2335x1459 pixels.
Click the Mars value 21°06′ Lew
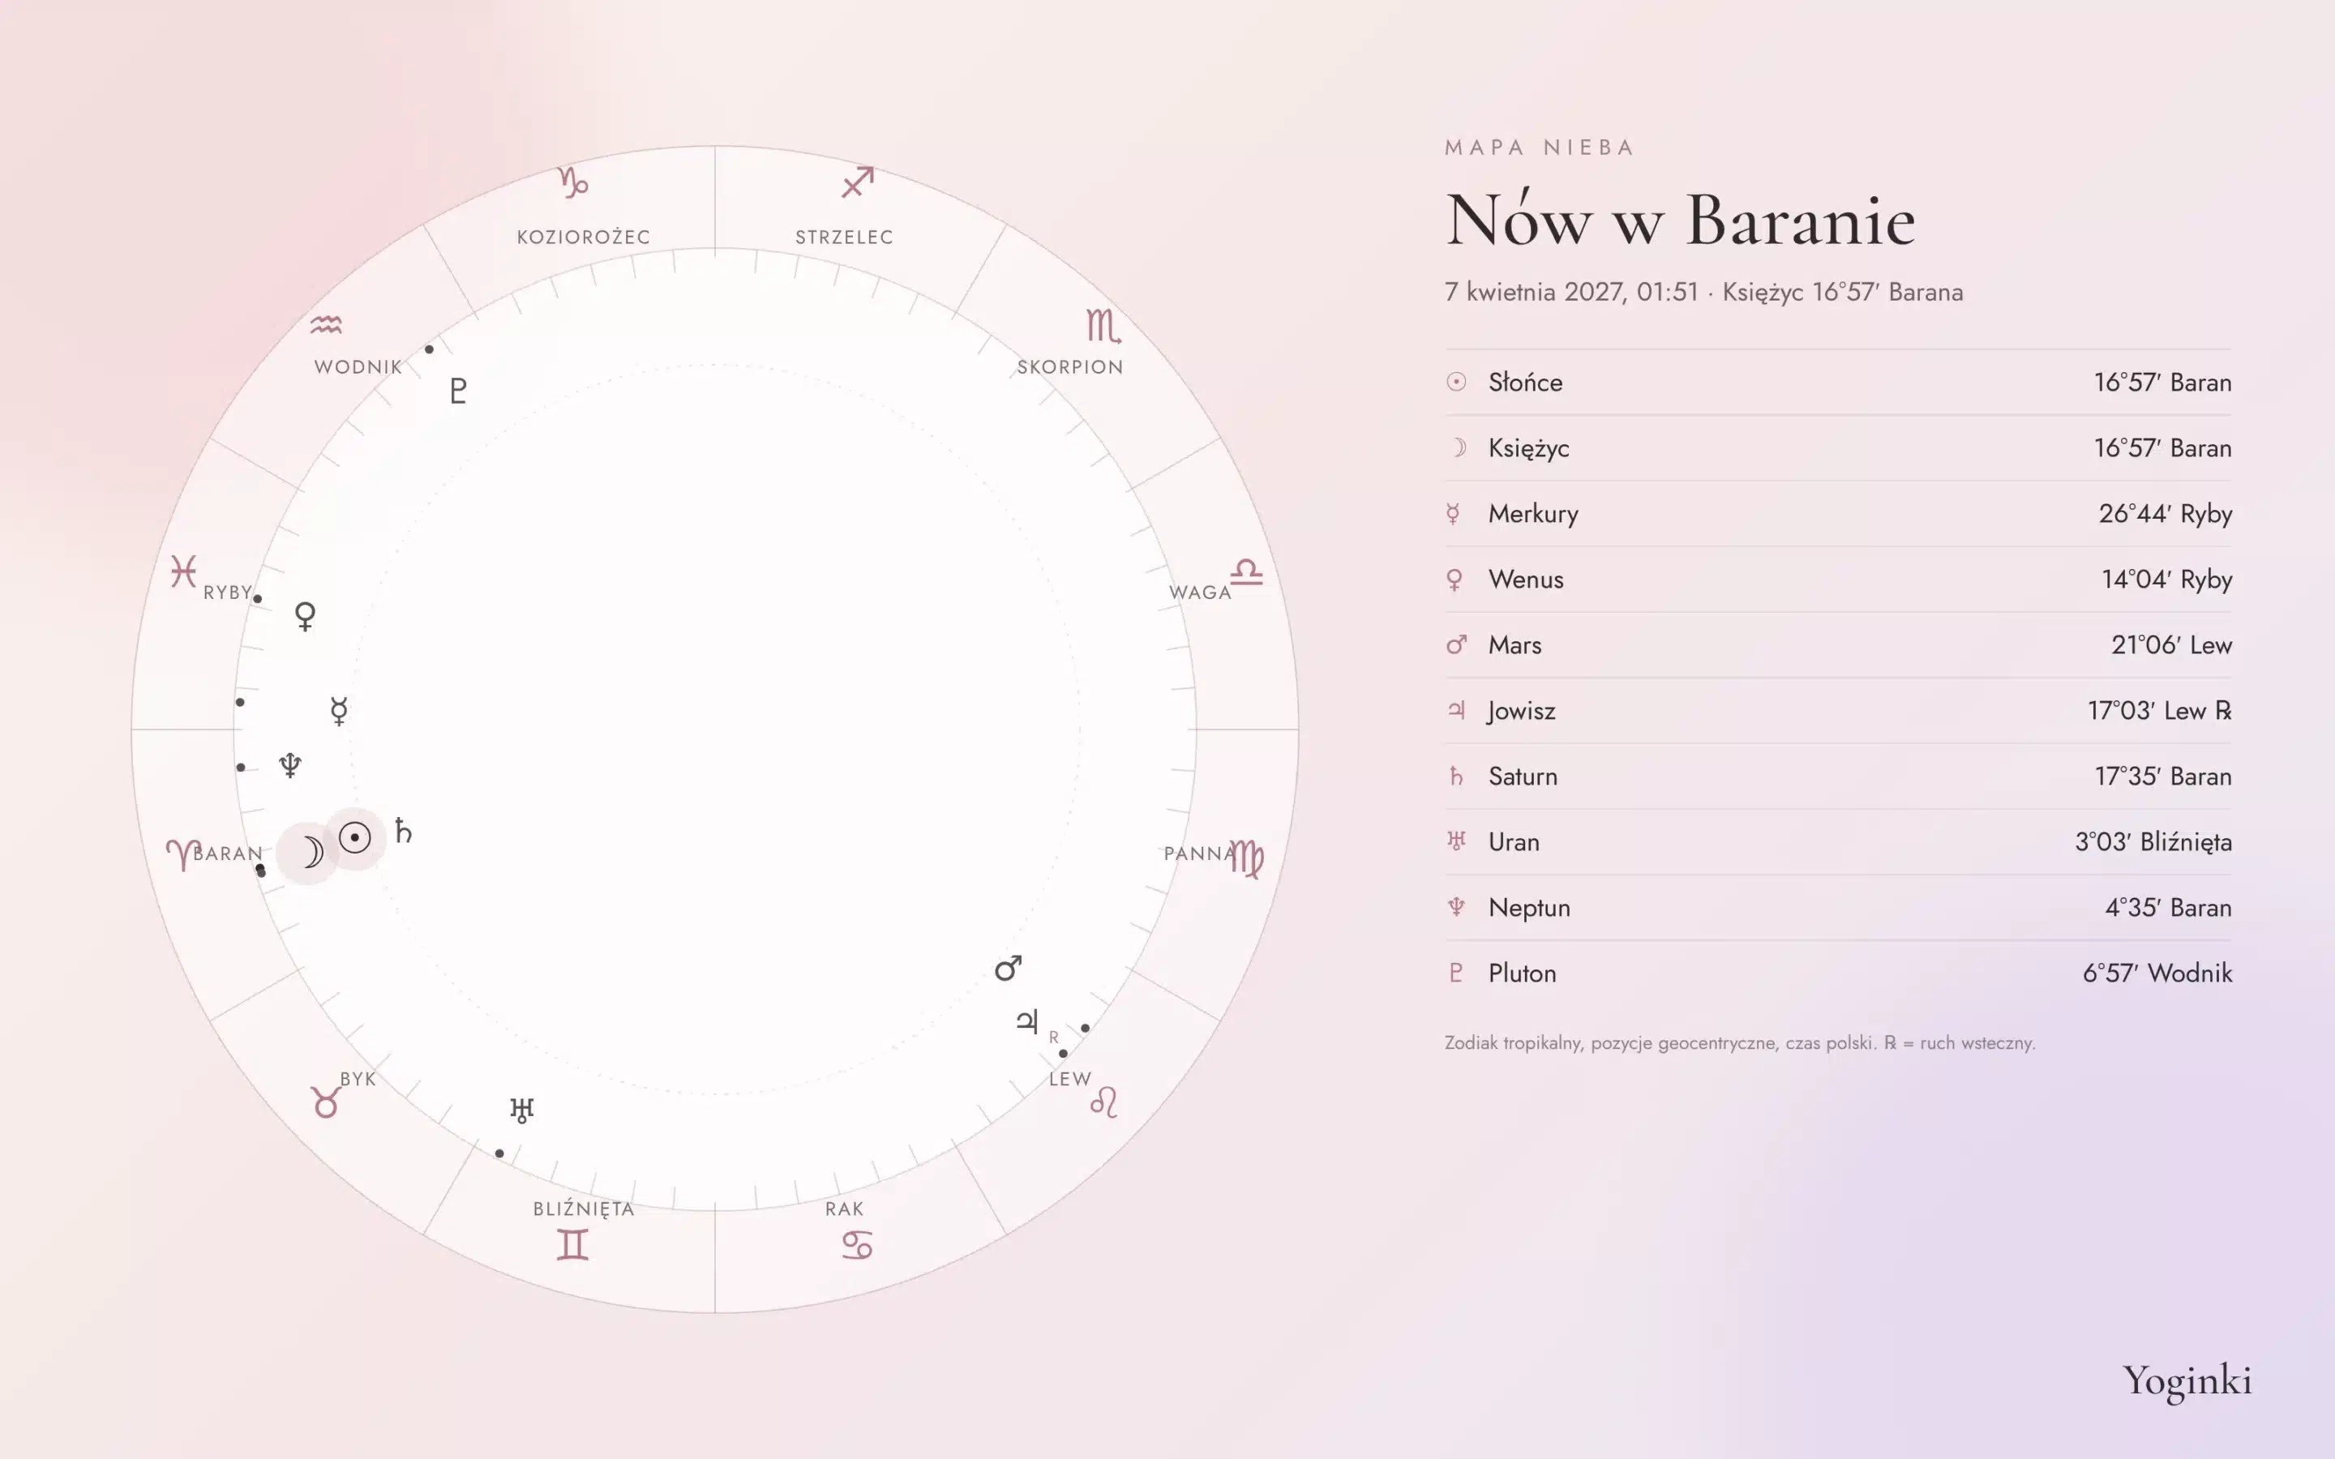[2171, 644]
